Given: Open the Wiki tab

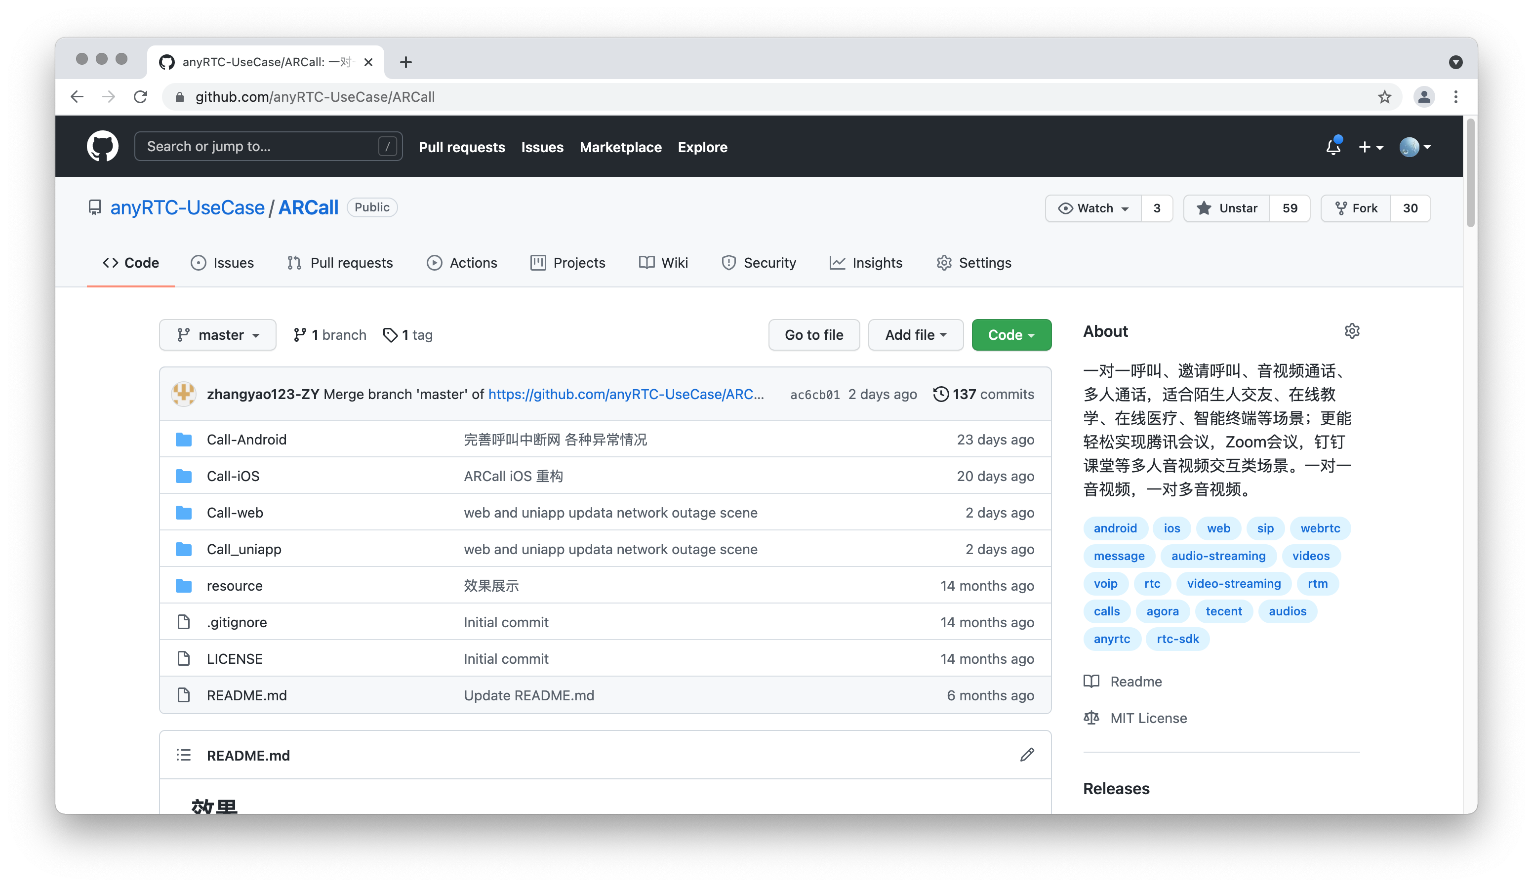Looking at the screenshot, I should click(x=663, y=263).
